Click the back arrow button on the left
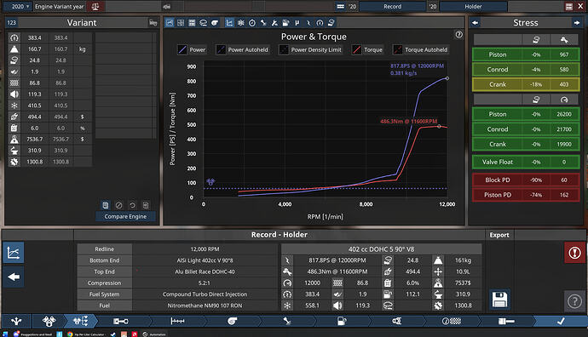Viewport: 588px width, 337px height. (14, 277)
